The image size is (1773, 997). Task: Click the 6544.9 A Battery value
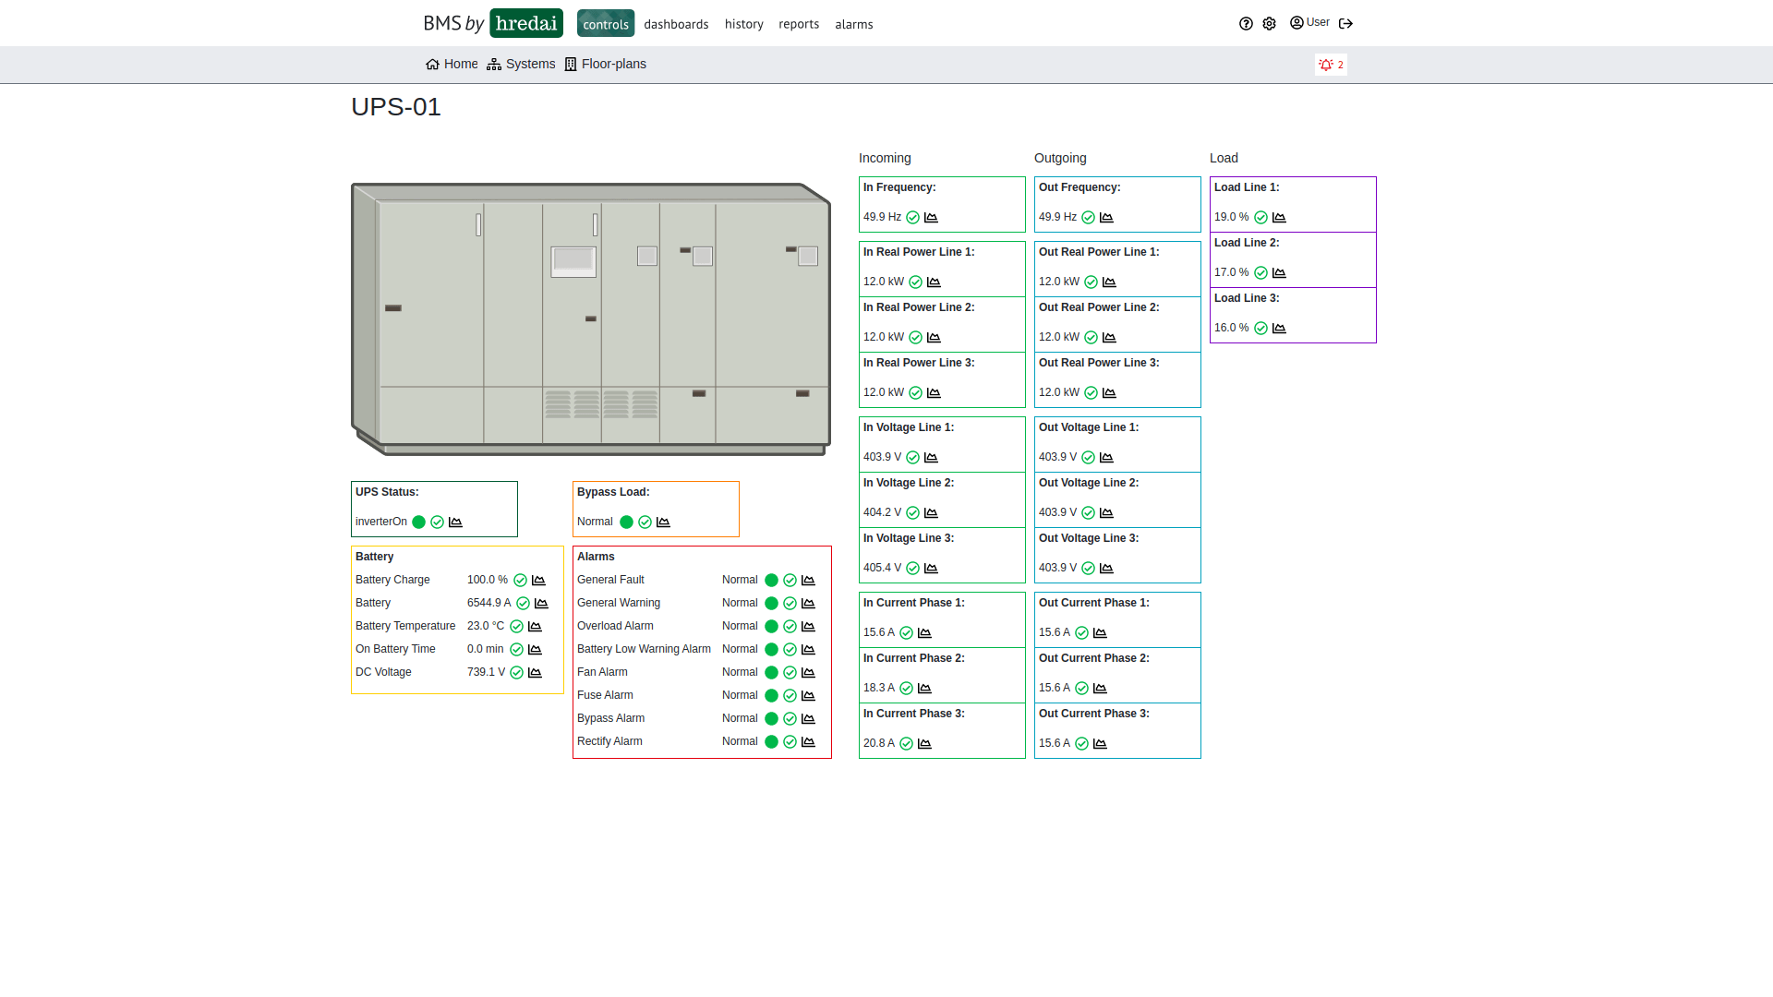pyautogui.click(x=488, y=603)
